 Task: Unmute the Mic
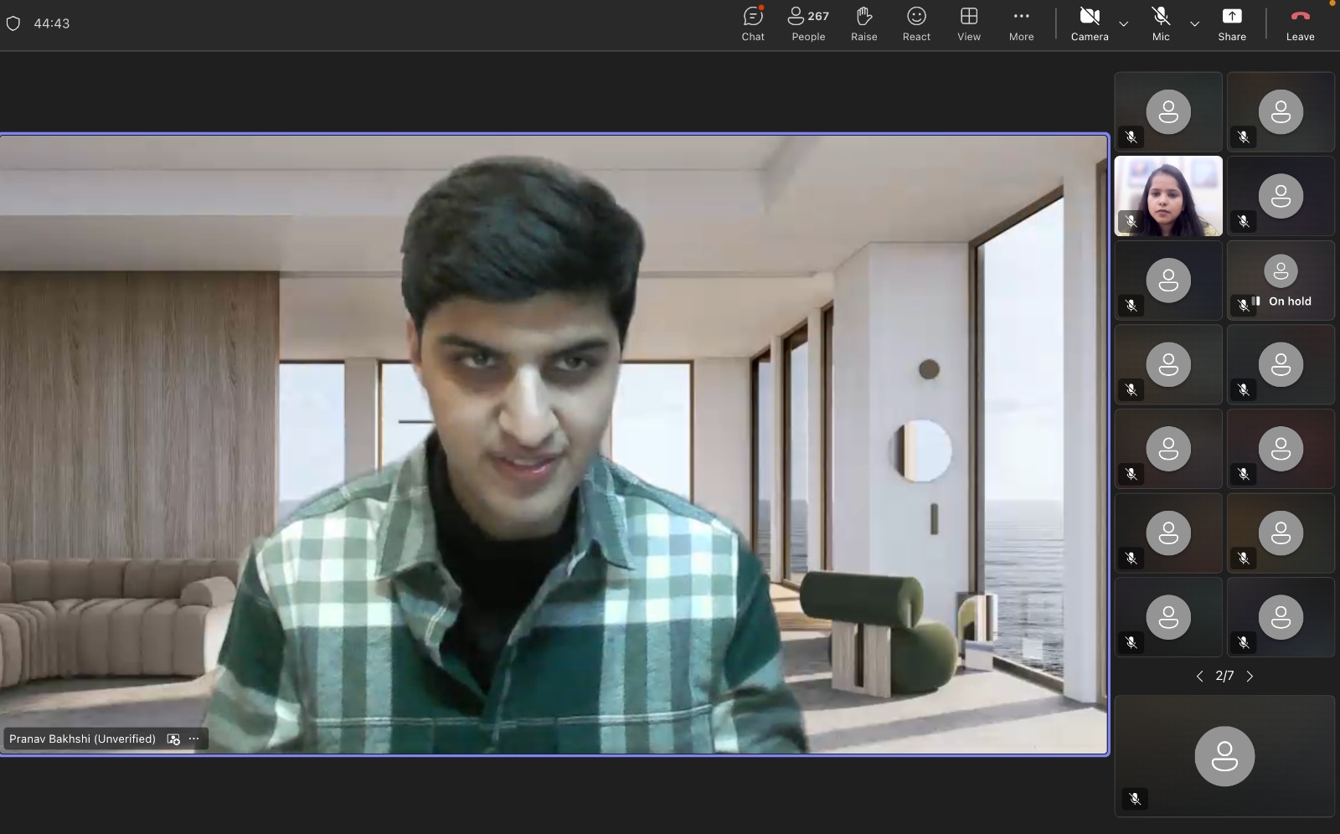coord(1161,23)
